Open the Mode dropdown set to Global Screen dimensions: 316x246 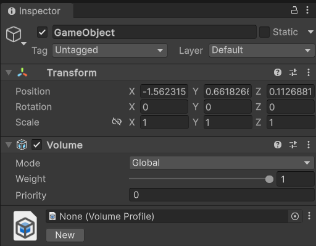click(222, 163)
